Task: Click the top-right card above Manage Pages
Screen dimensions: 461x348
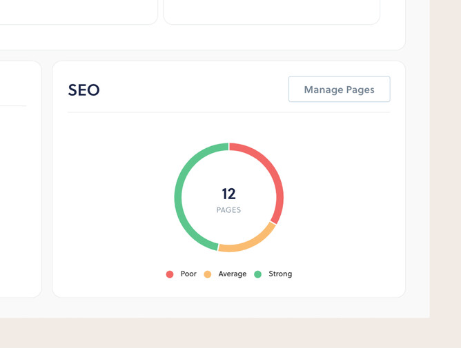Action: pos(271,10)
